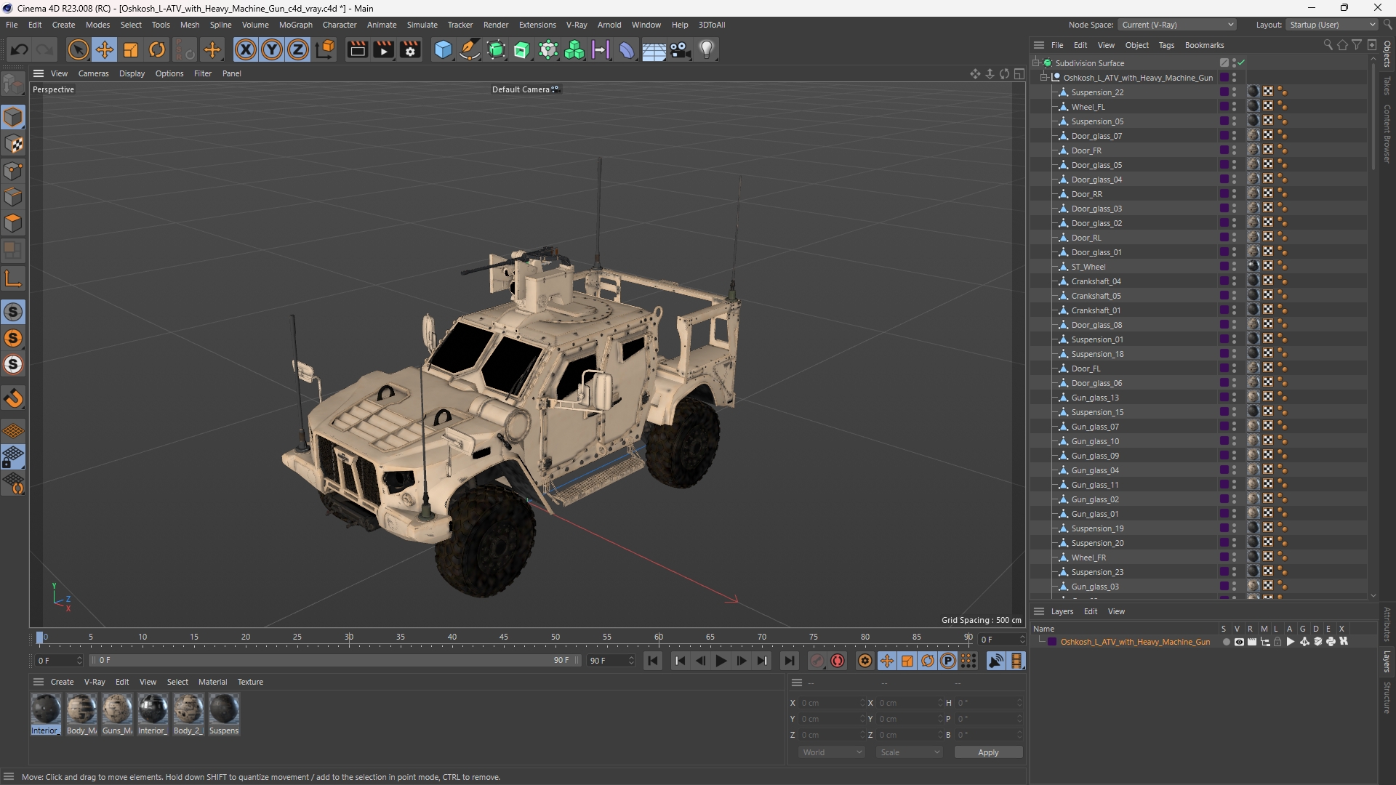Viewport: 1396px width, 785px height.
Task: Toggle visibility dots of Door_FR
Action: (1234, 150)
